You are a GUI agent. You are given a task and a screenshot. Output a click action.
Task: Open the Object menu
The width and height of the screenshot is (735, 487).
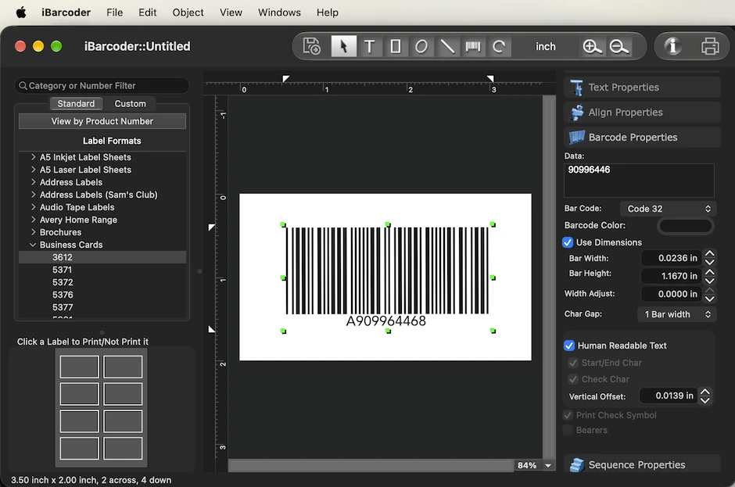point(188,13)
